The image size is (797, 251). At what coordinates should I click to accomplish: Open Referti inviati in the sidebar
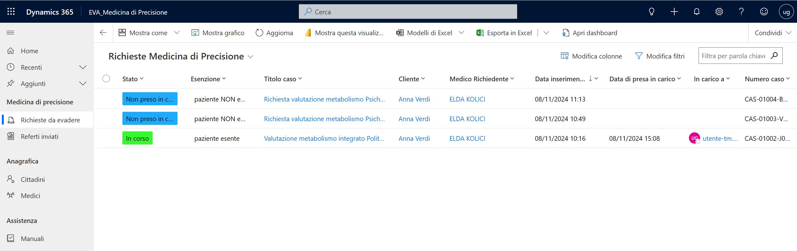point(40,136)
